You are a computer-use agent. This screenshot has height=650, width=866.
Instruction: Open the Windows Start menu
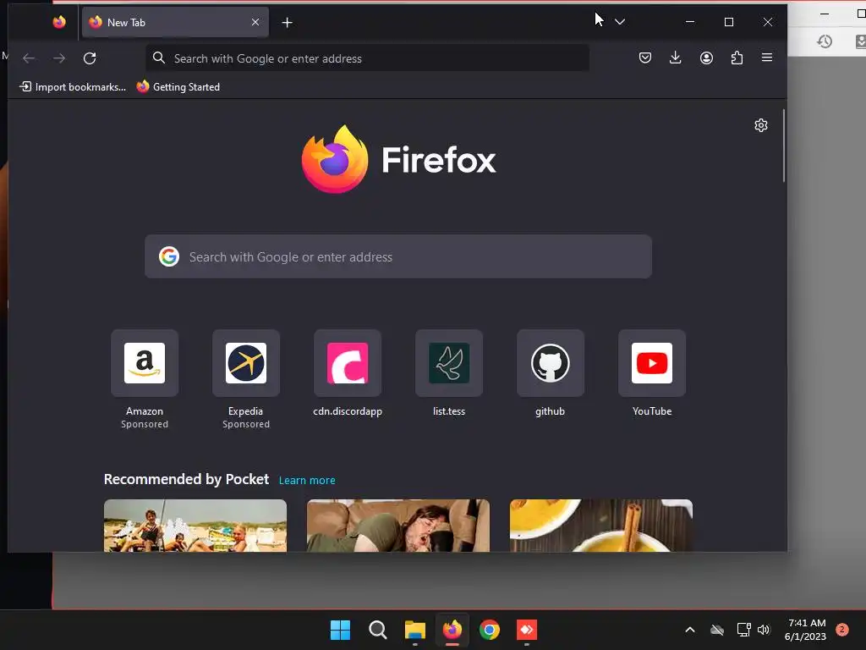pos(340,630)
